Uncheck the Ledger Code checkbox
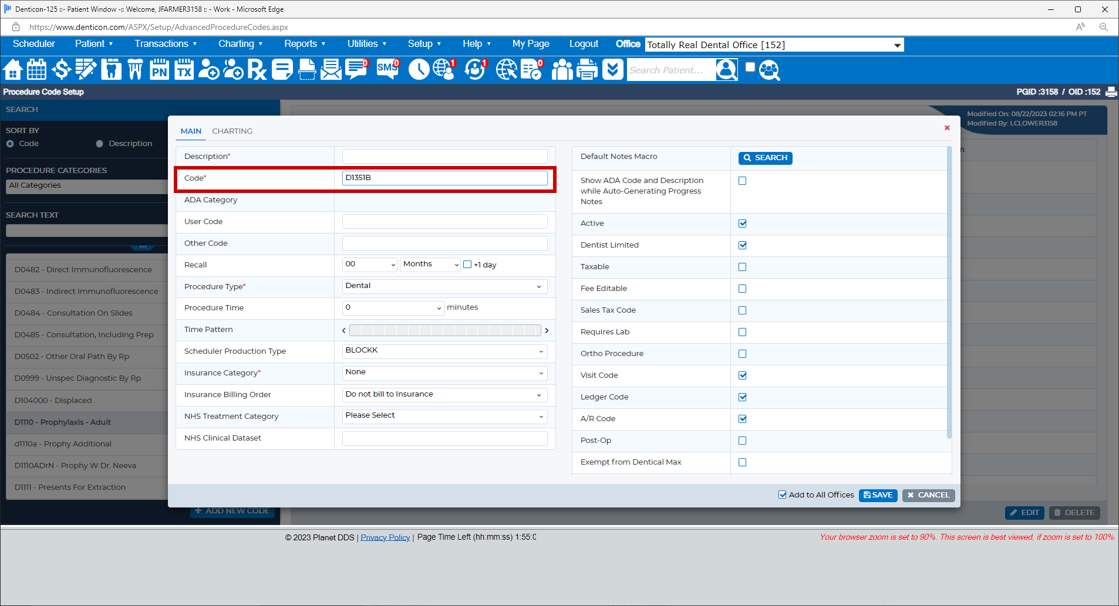Screen dimensions: 1119x606 pyautogui.click(x=742, y=397)
